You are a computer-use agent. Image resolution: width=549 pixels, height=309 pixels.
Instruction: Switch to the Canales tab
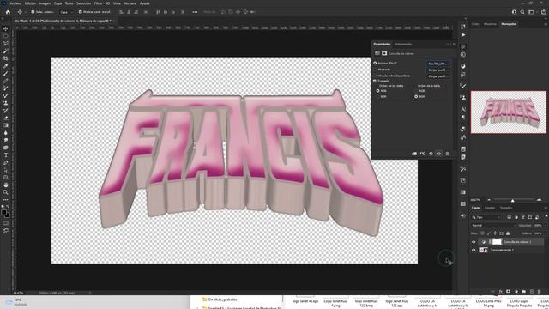(490, 208)
